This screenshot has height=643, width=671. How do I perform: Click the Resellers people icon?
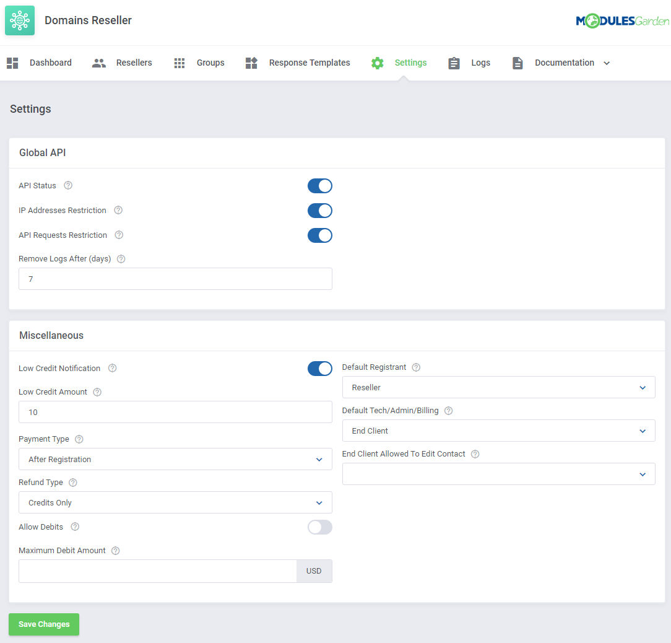(x=99, y=63)
